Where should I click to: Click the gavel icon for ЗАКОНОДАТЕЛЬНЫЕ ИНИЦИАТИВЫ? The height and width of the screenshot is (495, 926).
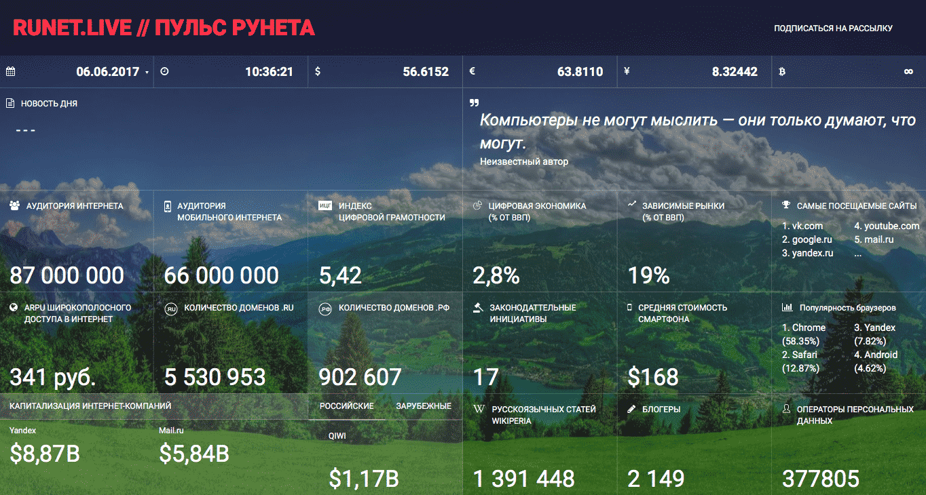coord(478,307)
